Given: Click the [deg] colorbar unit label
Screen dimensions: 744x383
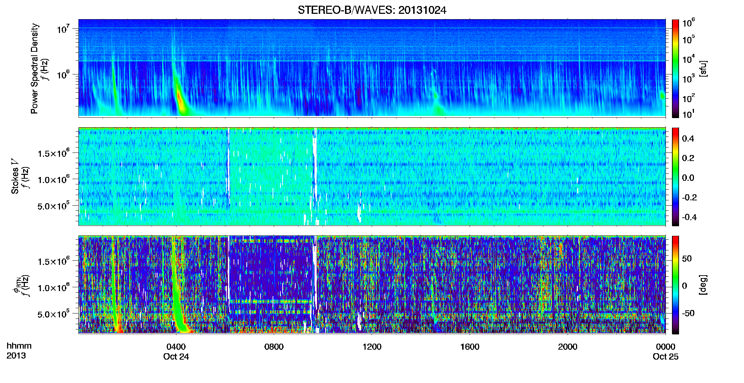Looking at the screenshot, I should [x=703, y=285].
